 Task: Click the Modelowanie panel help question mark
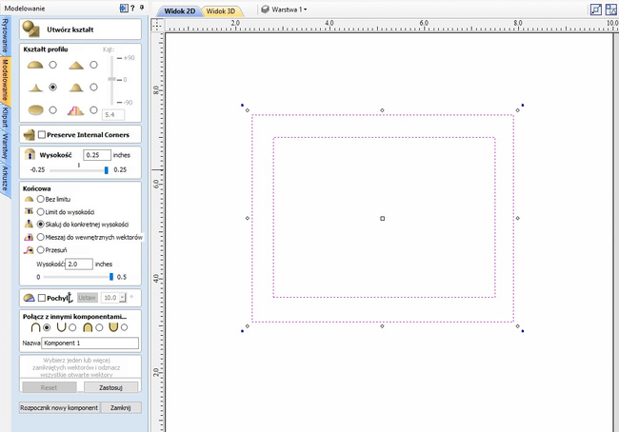132,8
